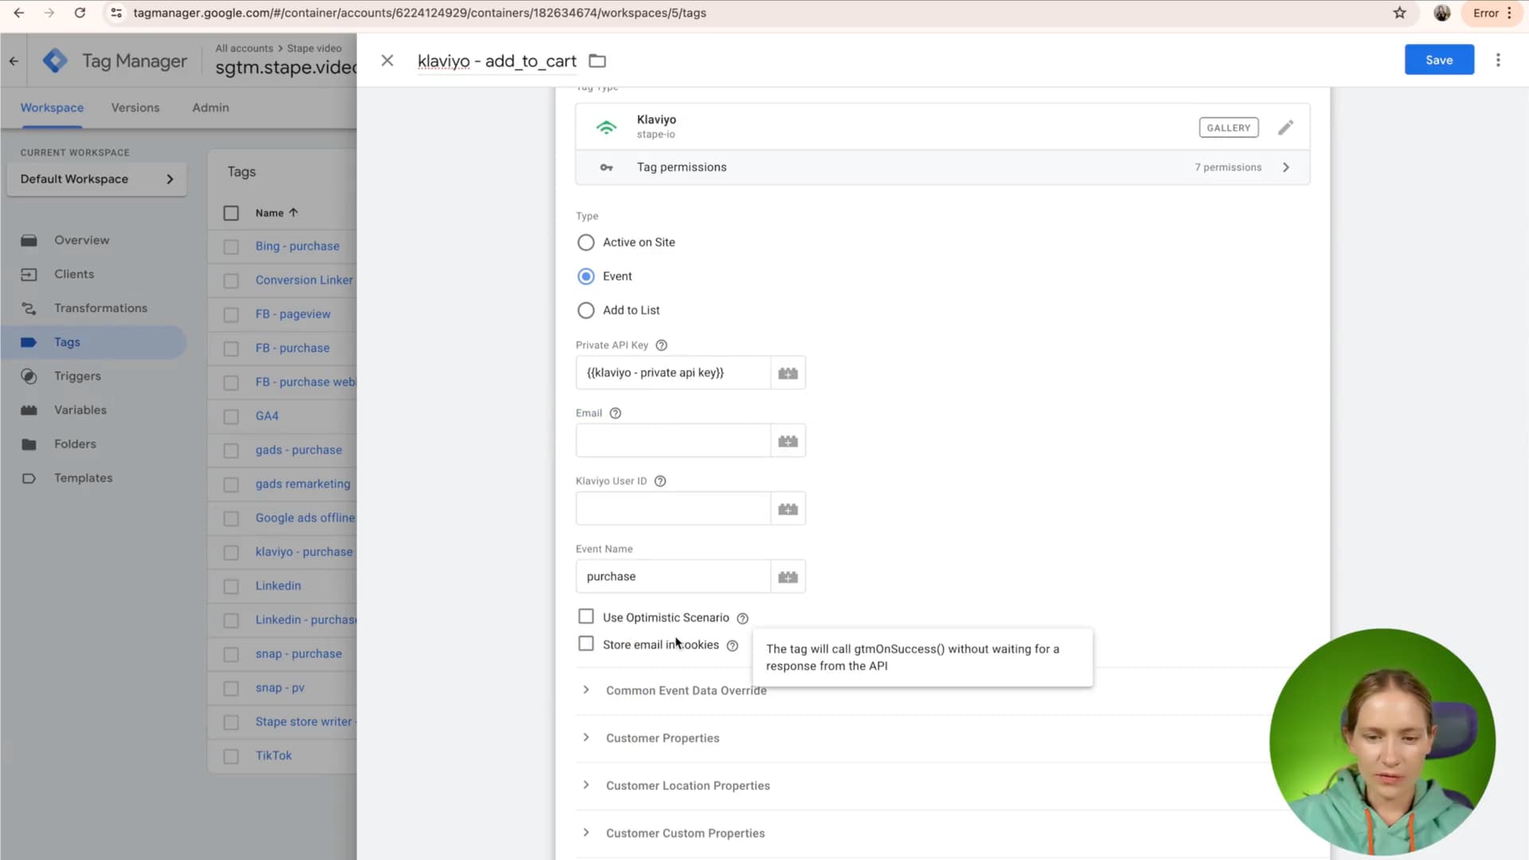Close the tag editor with the X icon

coord(387,61)
